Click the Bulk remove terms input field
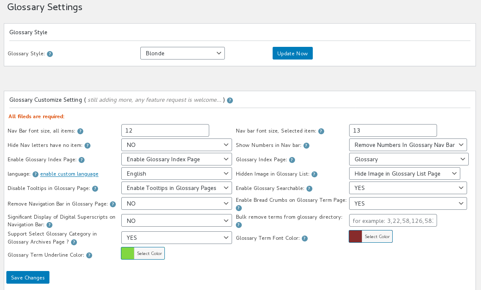481x290 pixels. [x=393, y=220]
